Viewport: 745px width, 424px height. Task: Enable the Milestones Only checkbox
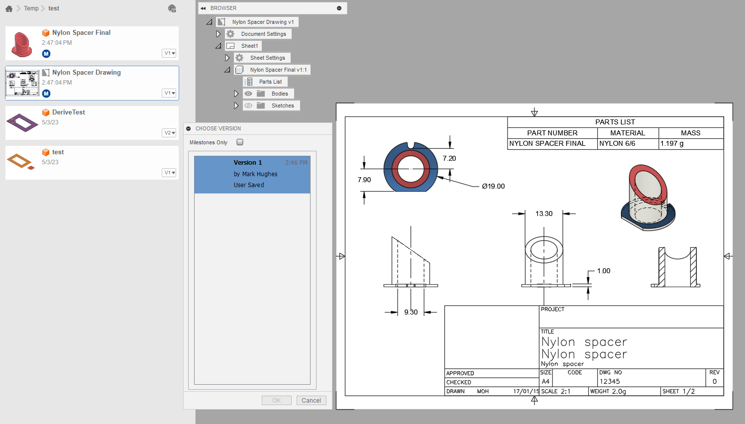tap(240, 142)
